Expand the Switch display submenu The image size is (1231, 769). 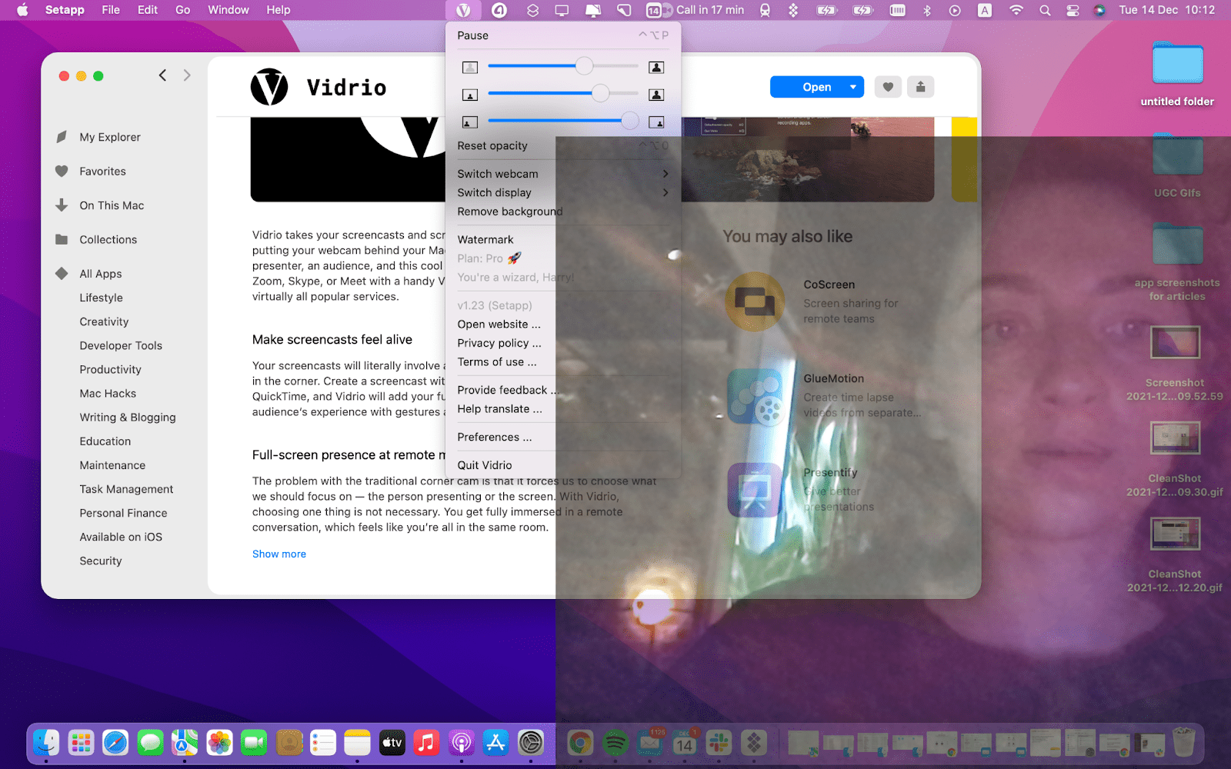563,192
